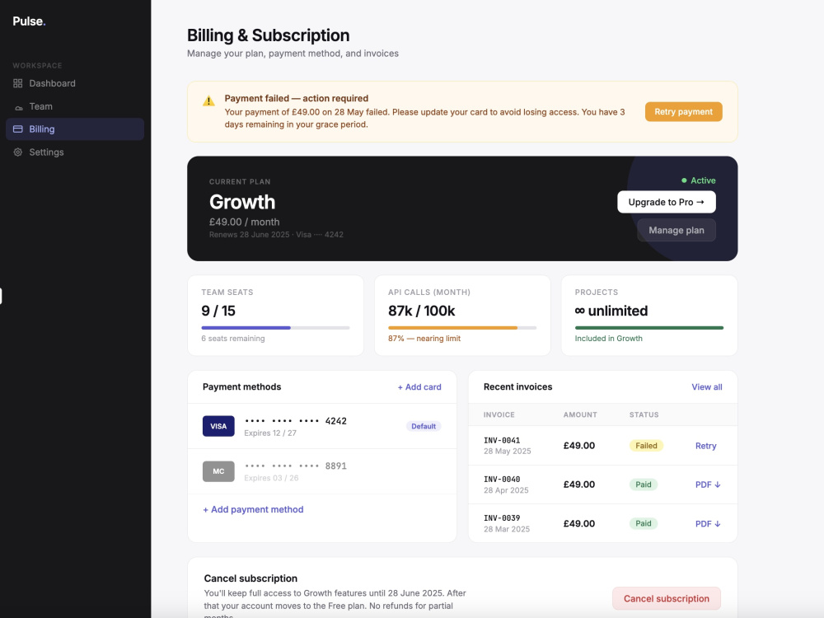Click the Projects green usage bar
This screenshot has width=824, height=618.
coord(649,328)
